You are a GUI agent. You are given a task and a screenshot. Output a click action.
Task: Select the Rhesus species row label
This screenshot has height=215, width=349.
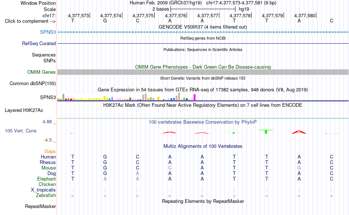tap(48, 162)
